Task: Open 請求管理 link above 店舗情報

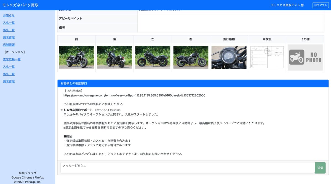Action: coord(9,37)
